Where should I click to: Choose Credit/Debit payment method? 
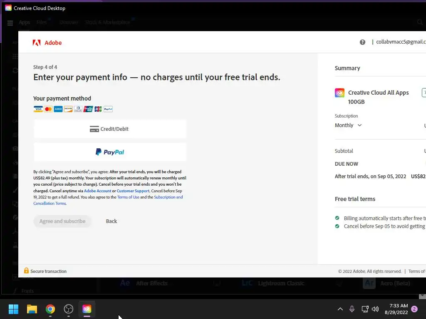pos(110,129)
